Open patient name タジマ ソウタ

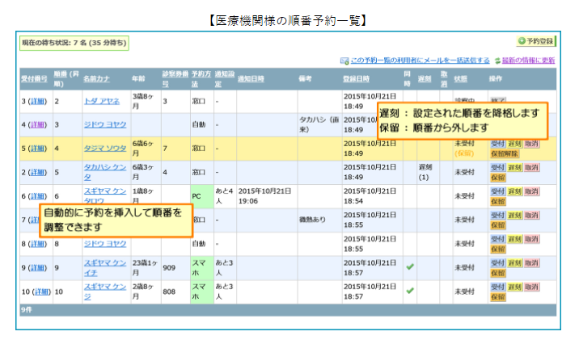click(x=105, y=149)
